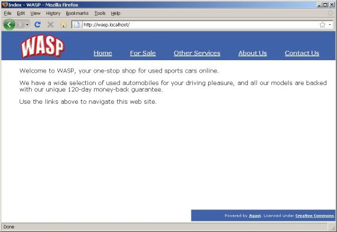Go to the About Us link

tap(252, 53)
